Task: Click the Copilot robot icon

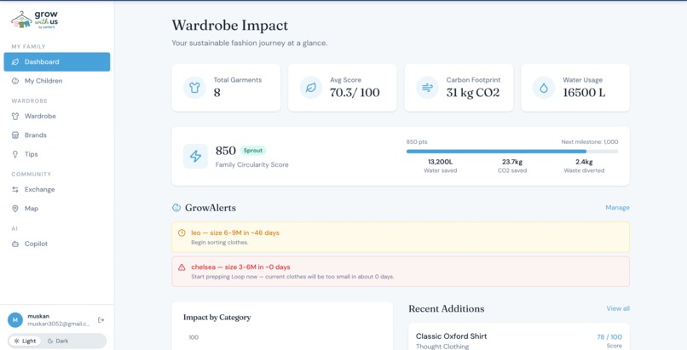Action: (15, 244)
